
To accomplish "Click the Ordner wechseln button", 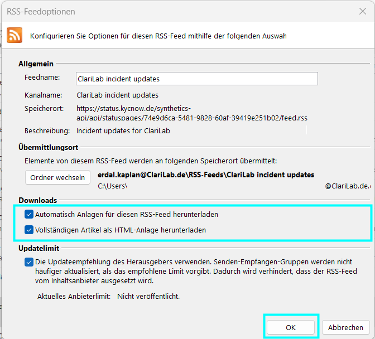I will (57, 177).
